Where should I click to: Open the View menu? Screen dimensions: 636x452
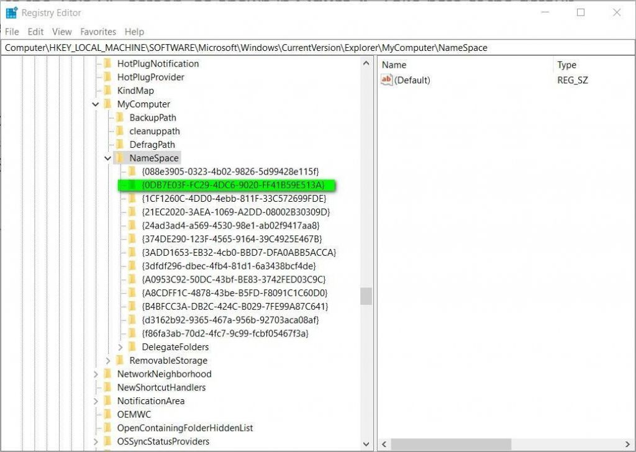[61, 32]
